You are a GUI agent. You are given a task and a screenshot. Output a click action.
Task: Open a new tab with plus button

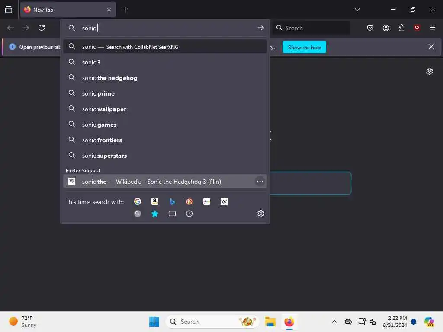pyautogui.click(x=125, y=10)
